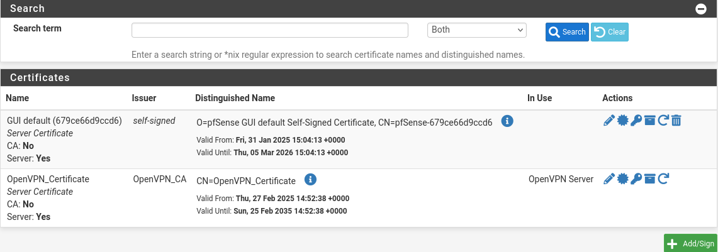
Task: Reissue the OpenVPN_Certificate
Action: [x=663, y=179]
